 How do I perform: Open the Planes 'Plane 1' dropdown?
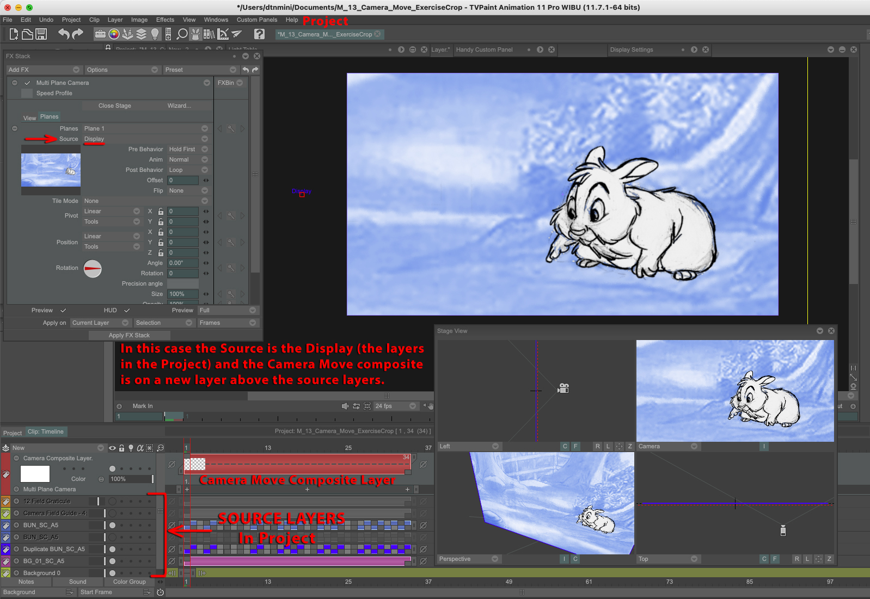click(x=146, y=128)
